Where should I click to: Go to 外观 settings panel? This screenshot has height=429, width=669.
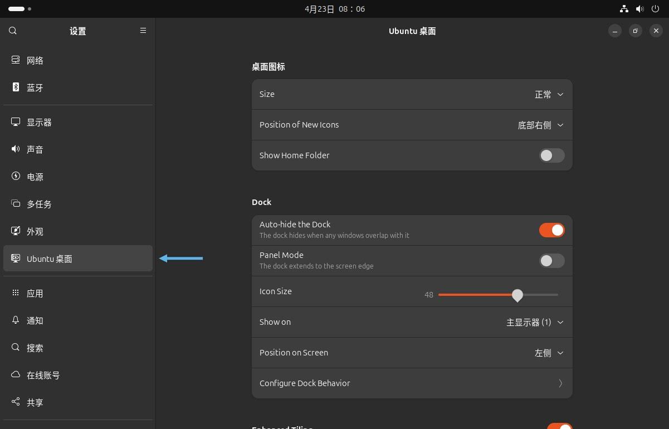coord(35,231)
